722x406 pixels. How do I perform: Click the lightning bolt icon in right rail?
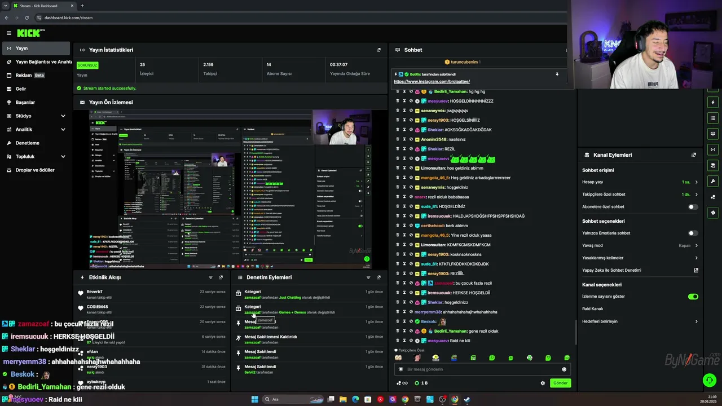(x=713, y=103)
